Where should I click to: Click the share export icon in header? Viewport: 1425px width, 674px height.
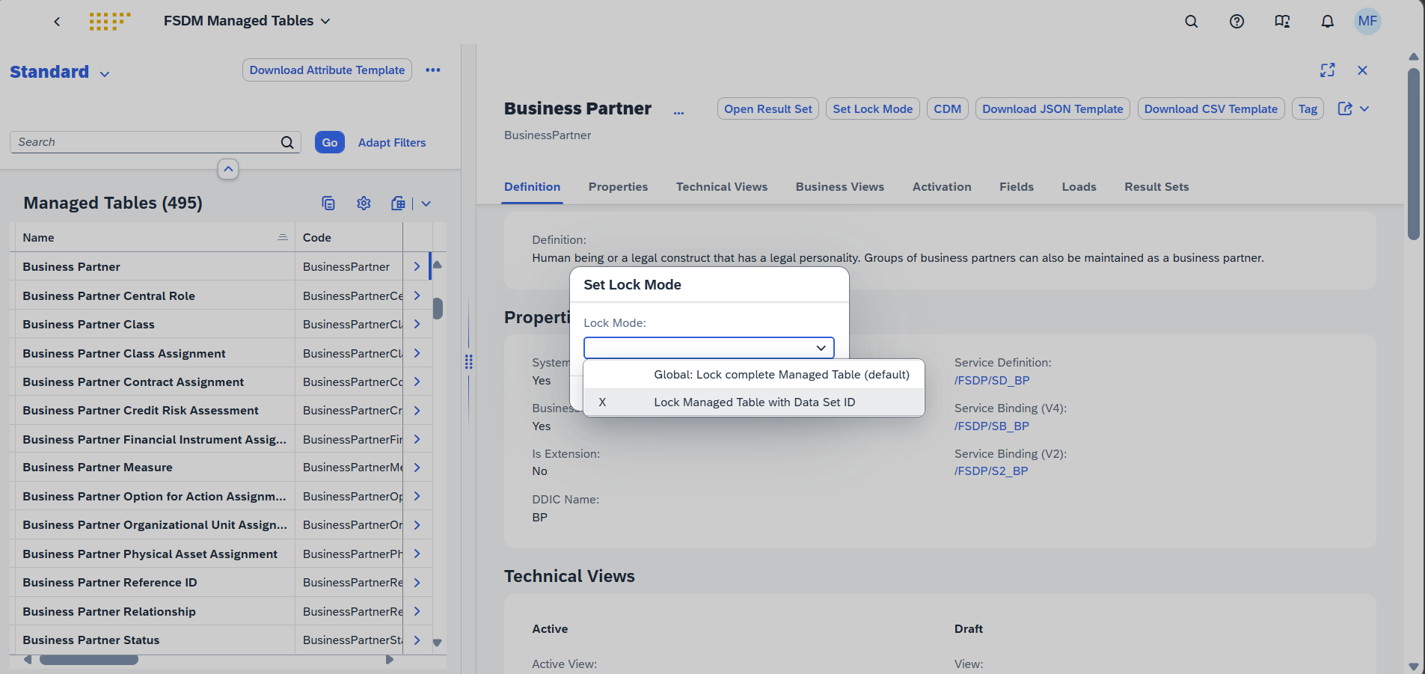1345,108
